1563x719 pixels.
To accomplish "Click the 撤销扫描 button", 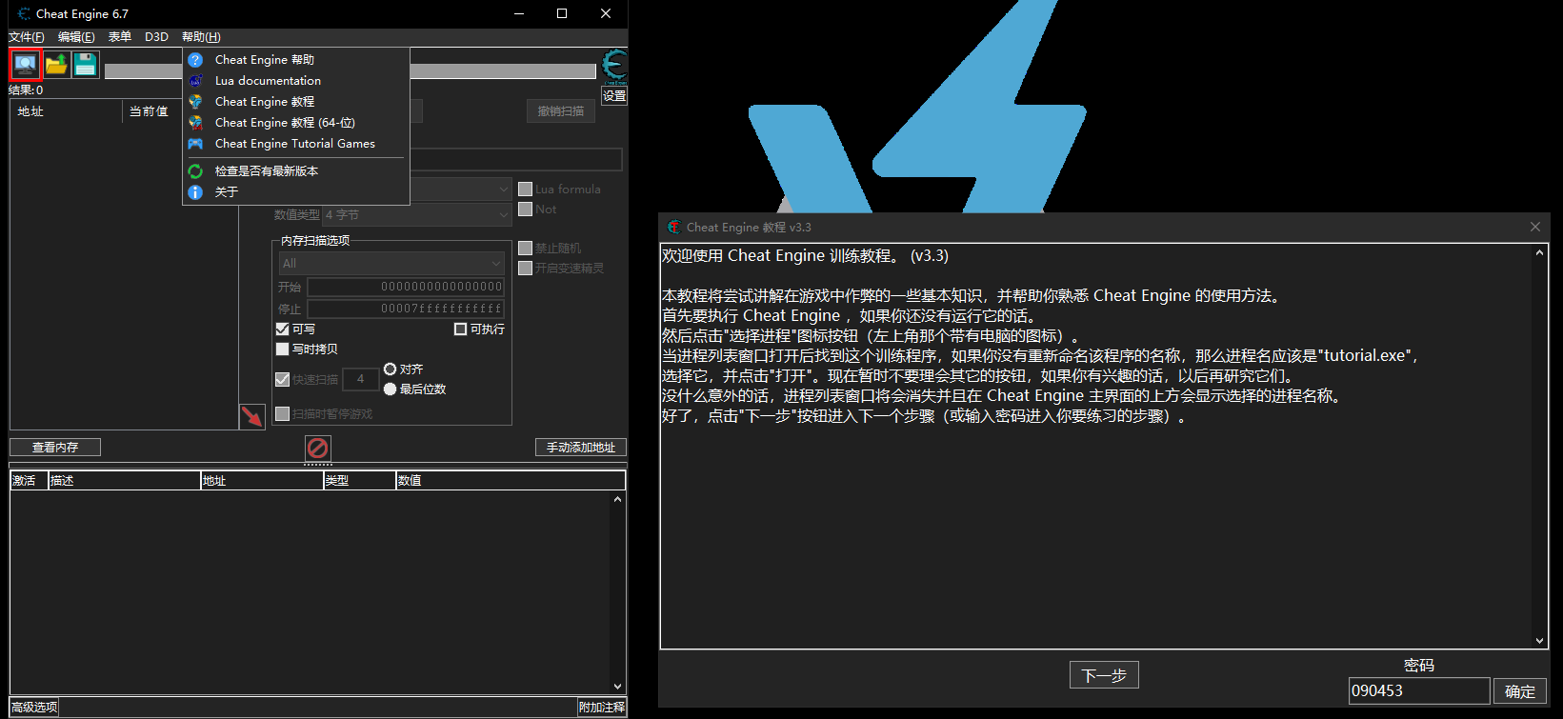I will pyautogui.click(x=561, y=111).
